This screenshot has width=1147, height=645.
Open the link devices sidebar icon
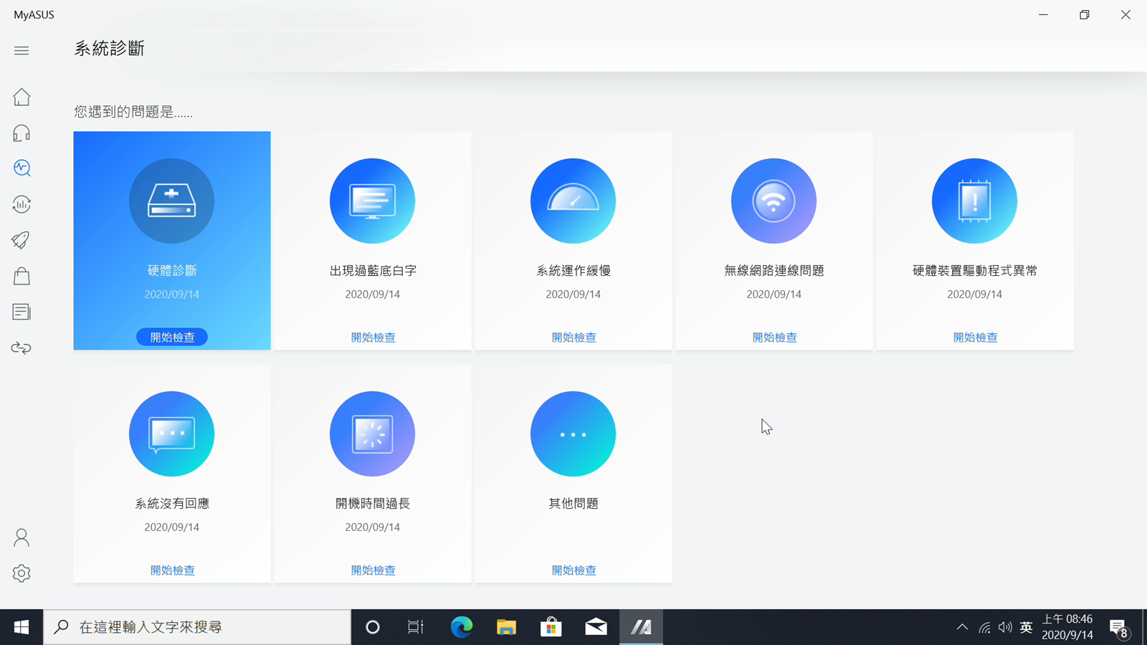22,348
